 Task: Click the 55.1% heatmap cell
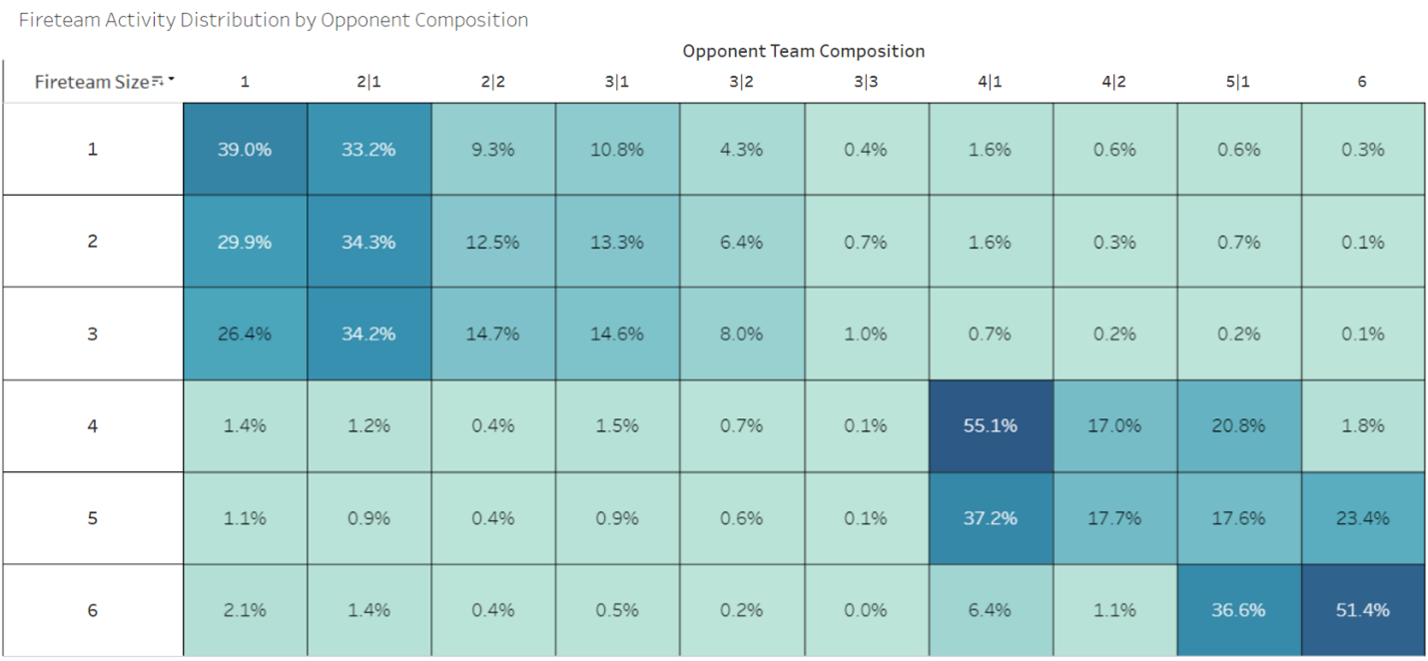[x=990, y=426]
